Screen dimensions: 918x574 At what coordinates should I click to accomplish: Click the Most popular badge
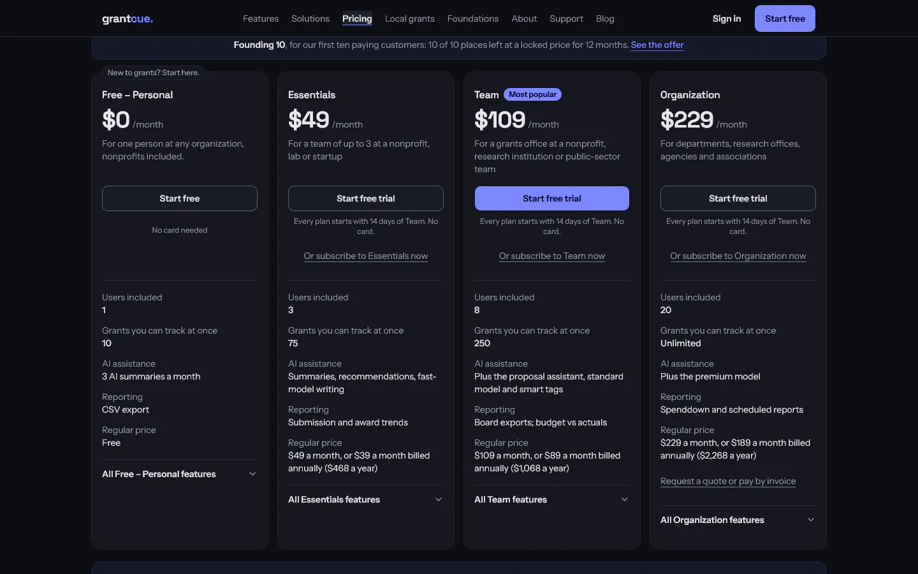[532, 94]
